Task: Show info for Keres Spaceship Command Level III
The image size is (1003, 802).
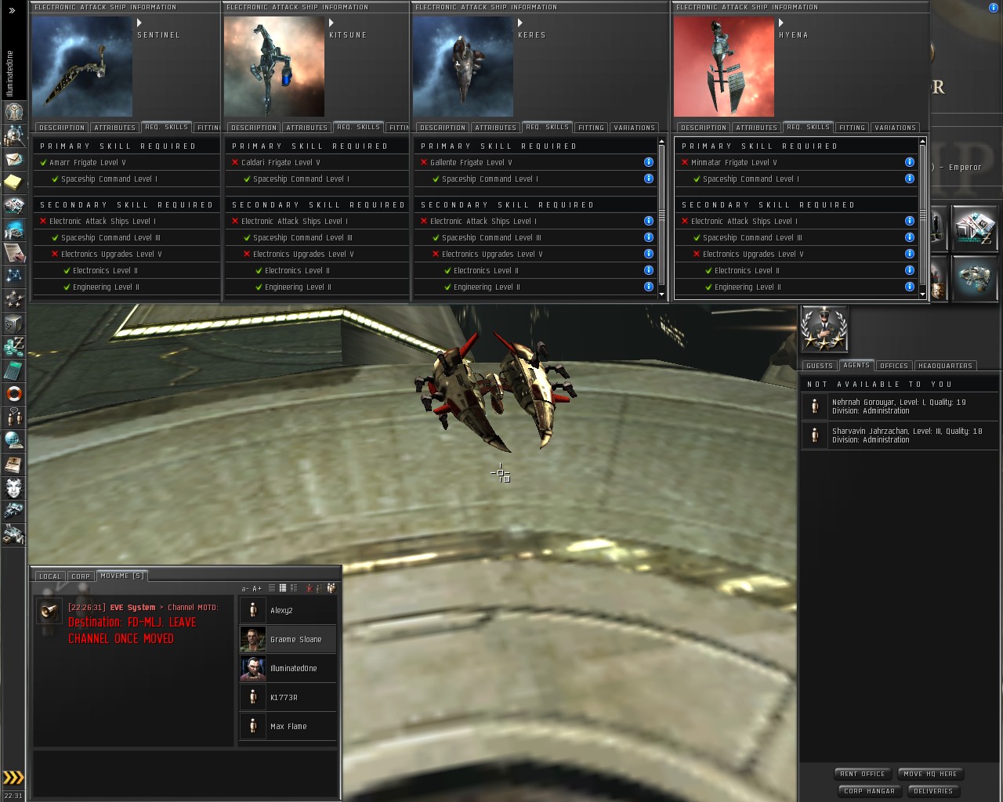Action: [x=649, y=237]
